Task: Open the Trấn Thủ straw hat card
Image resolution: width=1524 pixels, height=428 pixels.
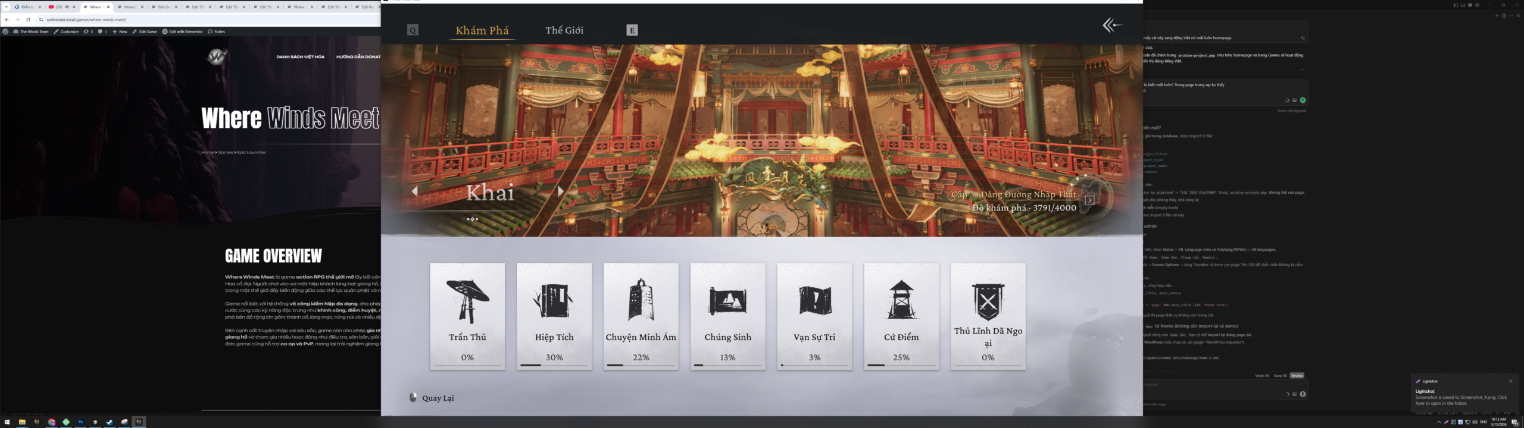Action: [x=467, y=316]
